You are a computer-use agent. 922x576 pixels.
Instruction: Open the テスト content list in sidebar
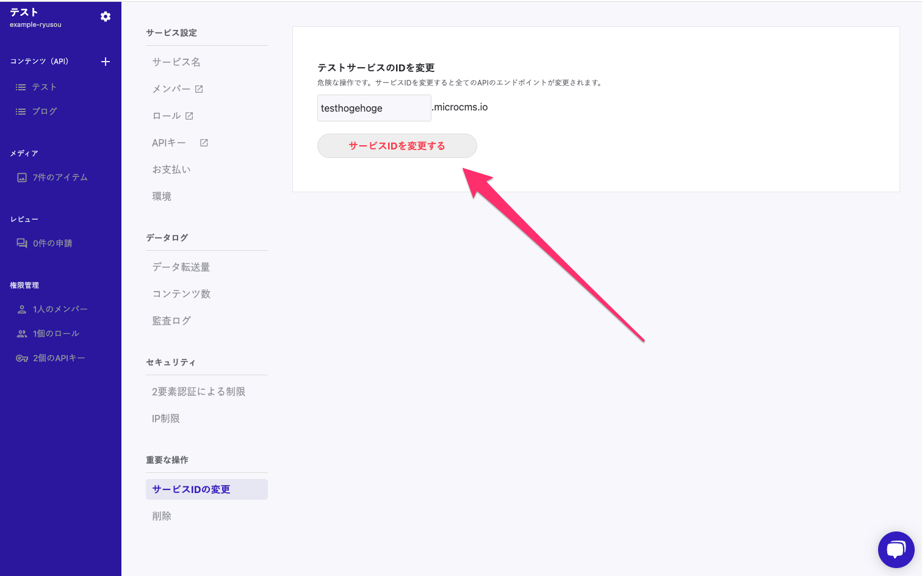click(x=44, y=87)
